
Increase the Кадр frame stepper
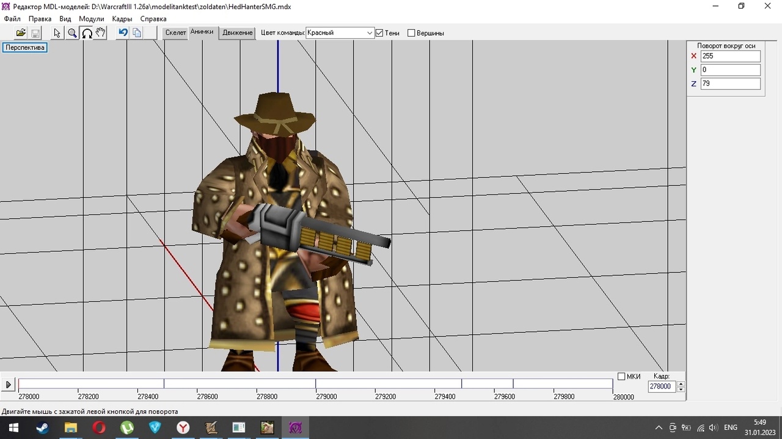pos(681,384)
